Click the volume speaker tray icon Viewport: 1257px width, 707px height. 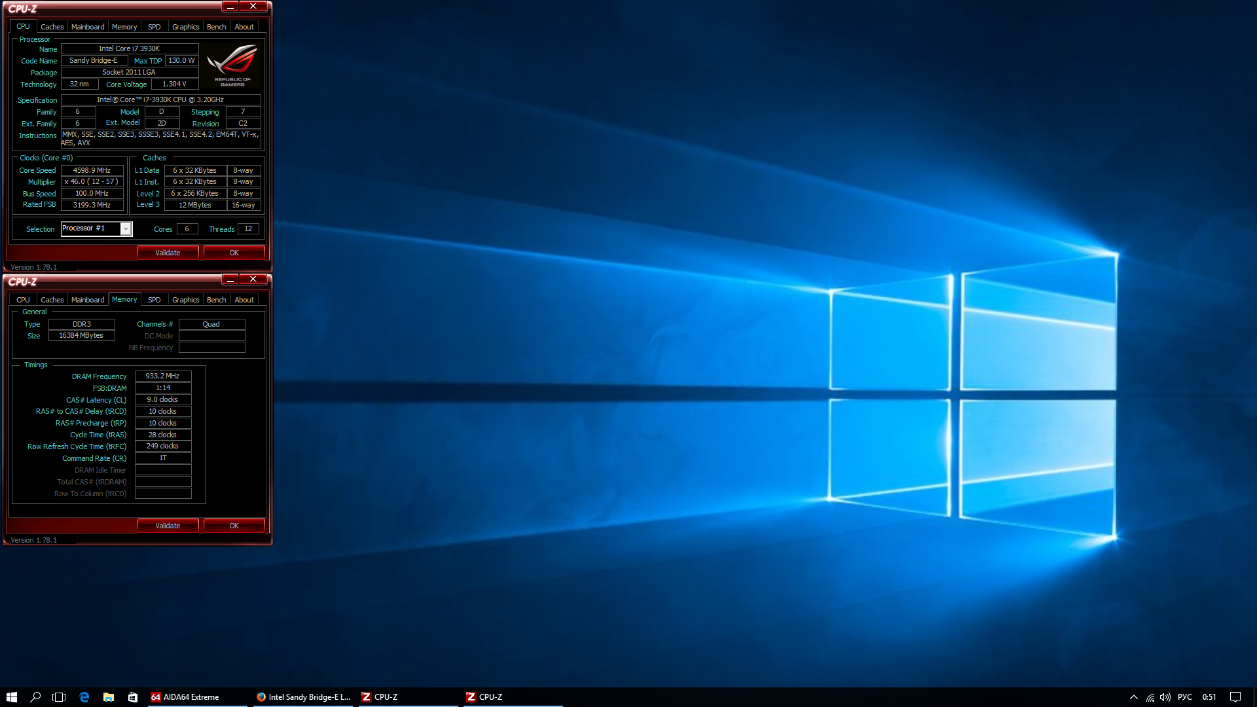coord(1165,697)
